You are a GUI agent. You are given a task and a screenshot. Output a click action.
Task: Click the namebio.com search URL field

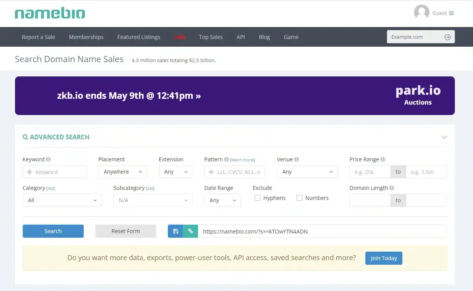tap(322, 231)
